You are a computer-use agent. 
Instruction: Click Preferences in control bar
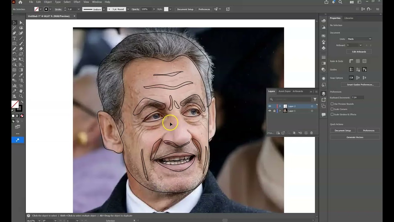[x=204, y=9]
